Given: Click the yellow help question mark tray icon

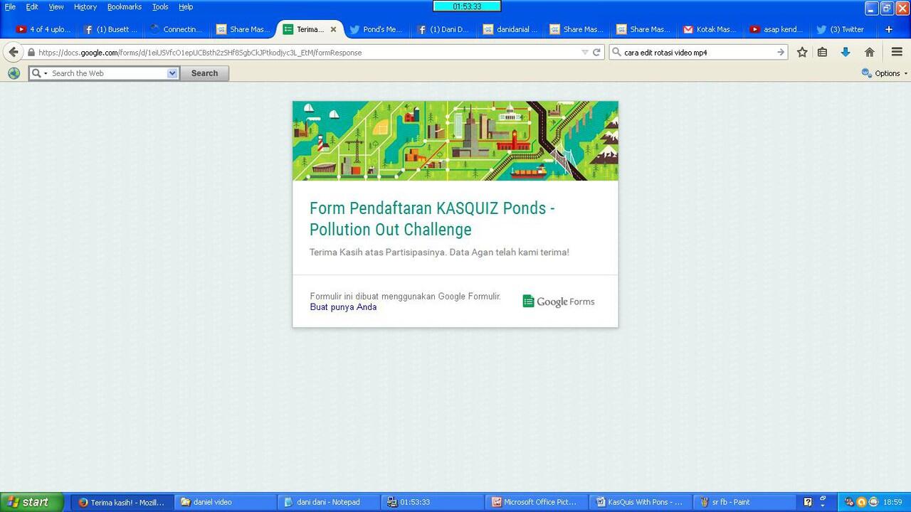Looking at the screenshot, I should [808, 502].
